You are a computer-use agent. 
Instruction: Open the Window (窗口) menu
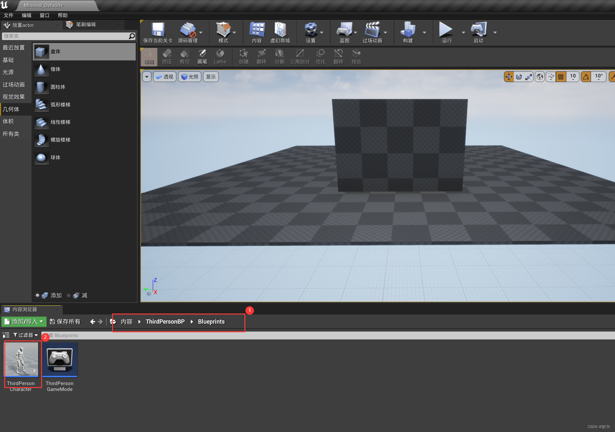[45, 15]
